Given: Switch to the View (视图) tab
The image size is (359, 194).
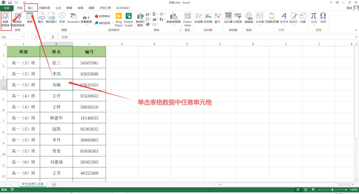Looking at the screenshot, I should (x=91, y=8).
